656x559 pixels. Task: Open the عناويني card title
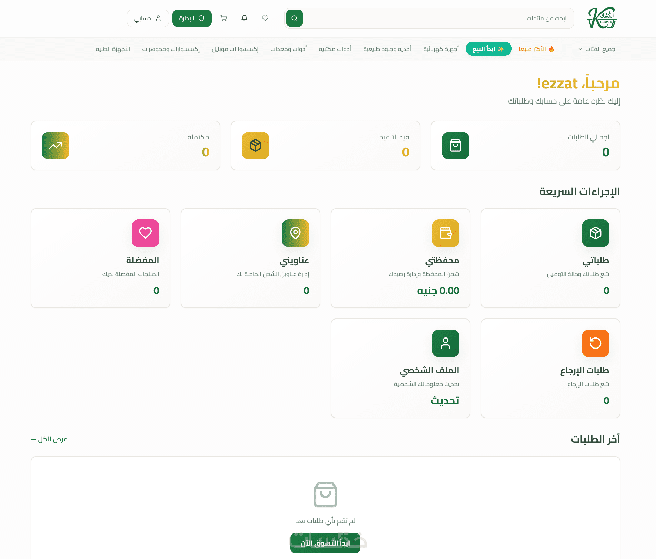(x=295, y=261)
